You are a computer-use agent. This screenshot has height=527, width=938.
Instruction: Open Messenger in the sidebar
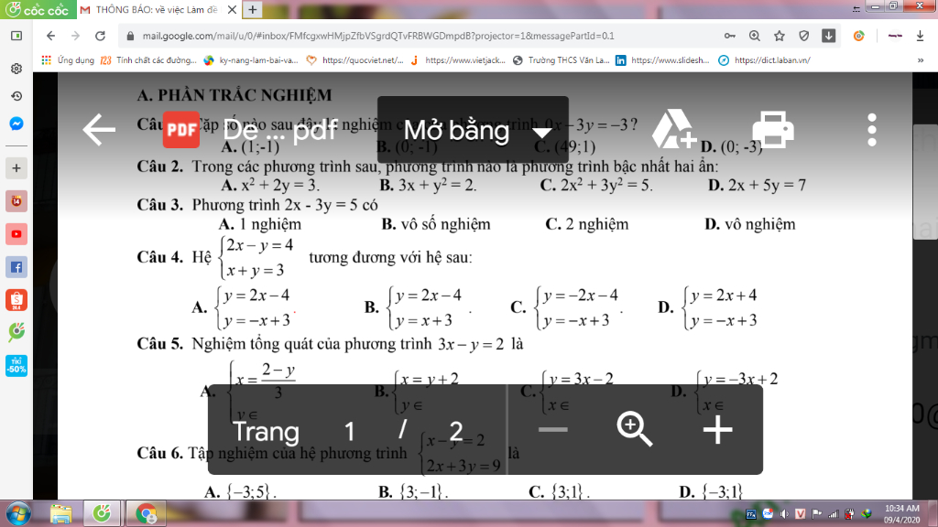pyautogui.click(x=16, y=124)
